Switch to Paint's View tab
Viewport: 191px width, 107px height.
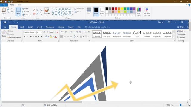point(20,5)
